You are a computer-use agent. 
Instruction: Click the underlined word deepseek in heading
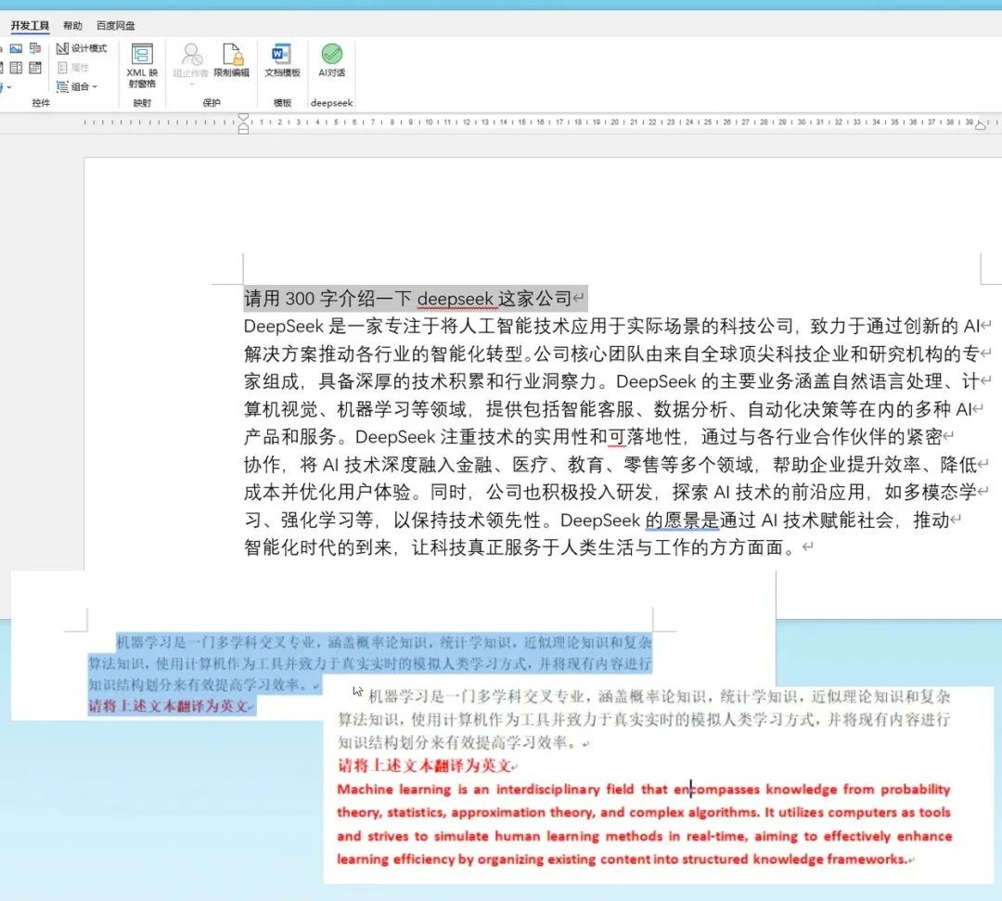click(455, 299)
